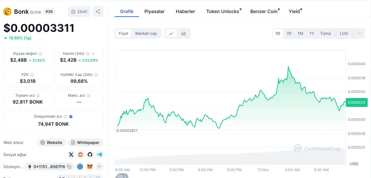Open the GitHub social link

(90, 155)
